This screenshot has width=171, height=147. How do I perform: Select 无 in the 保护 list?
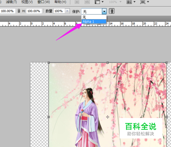point(94,17)
